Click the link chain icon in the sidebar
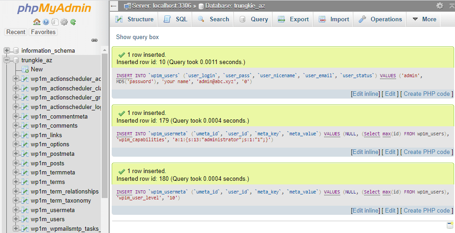 (94, 40)
